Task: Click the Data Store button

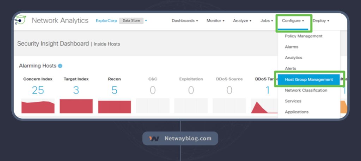Action: click(x=131, y=21)
